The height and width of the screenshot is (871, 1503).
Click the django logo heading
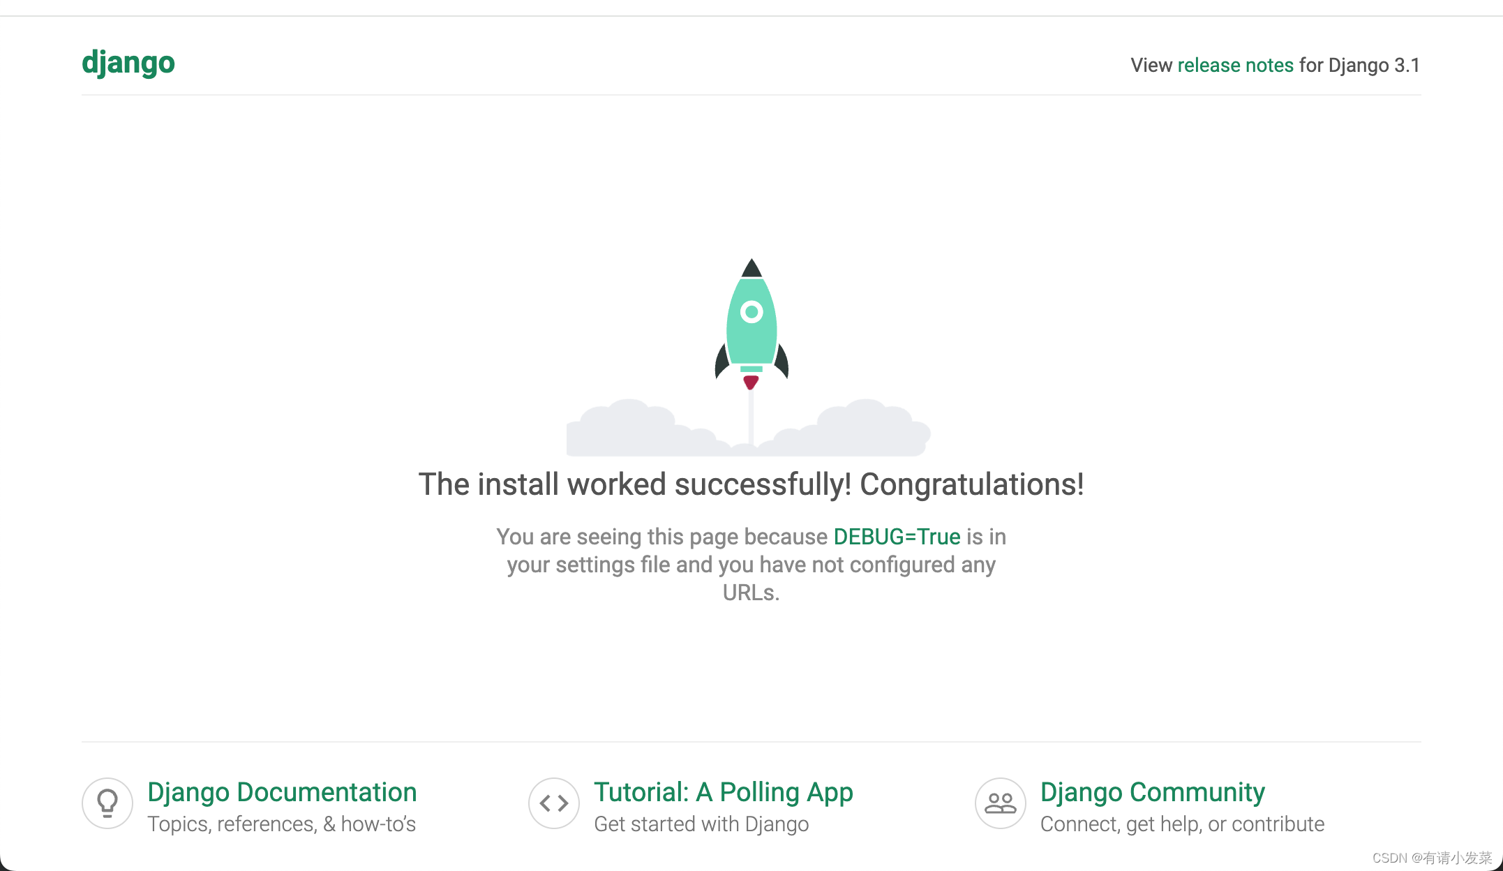(x=128, y=64)
